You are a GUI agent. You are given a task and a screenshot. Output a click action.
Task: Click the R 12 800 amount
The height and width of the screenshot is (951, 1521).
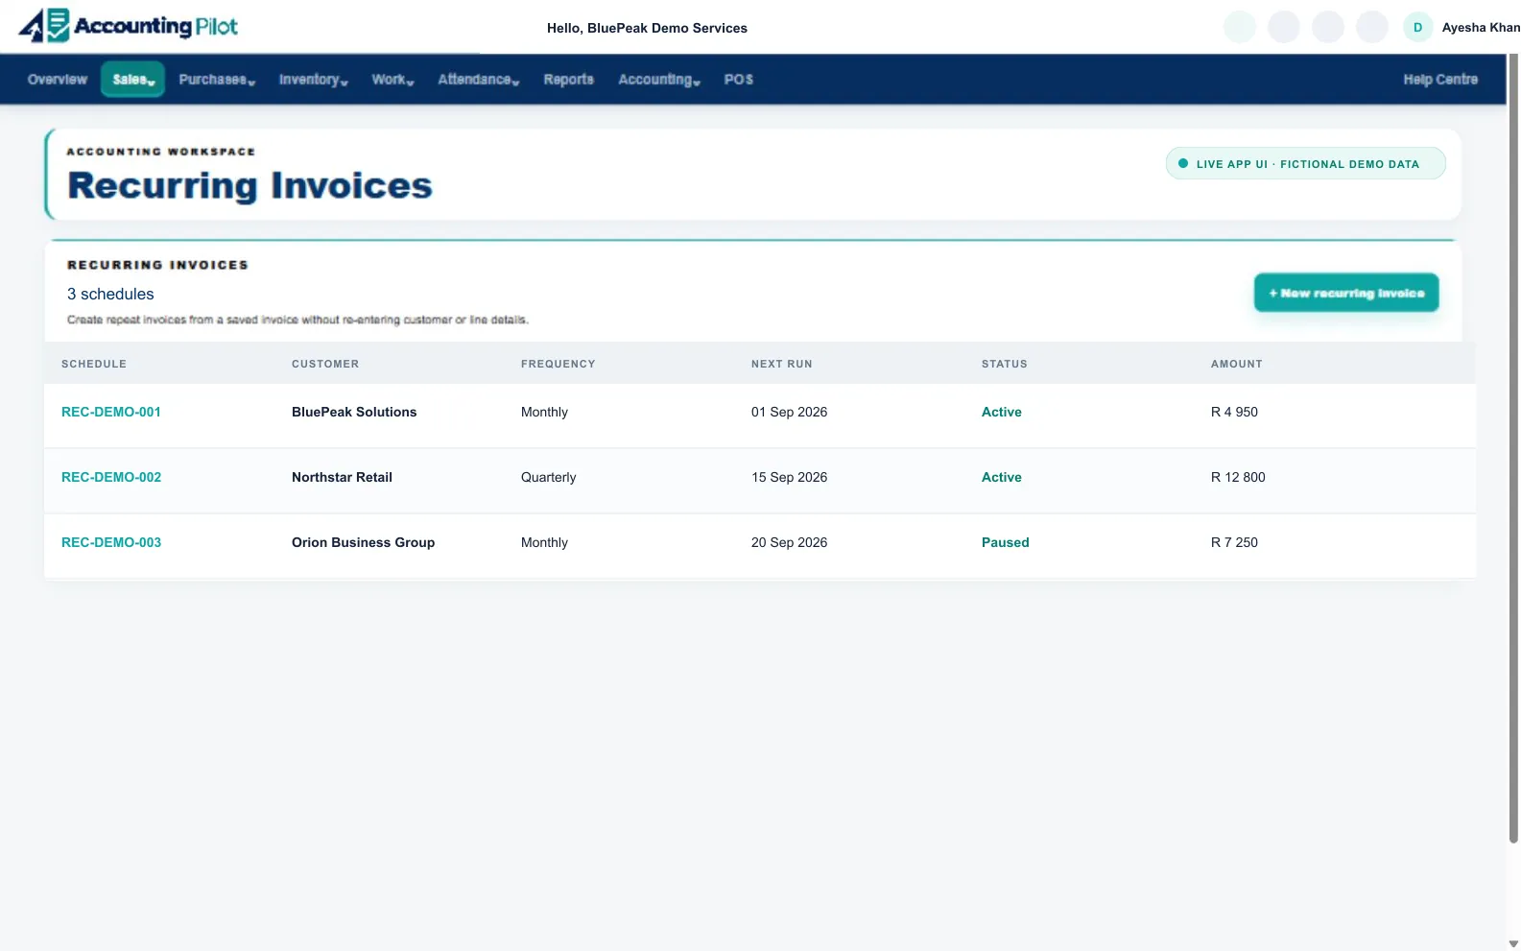(x=1238, y=477)
